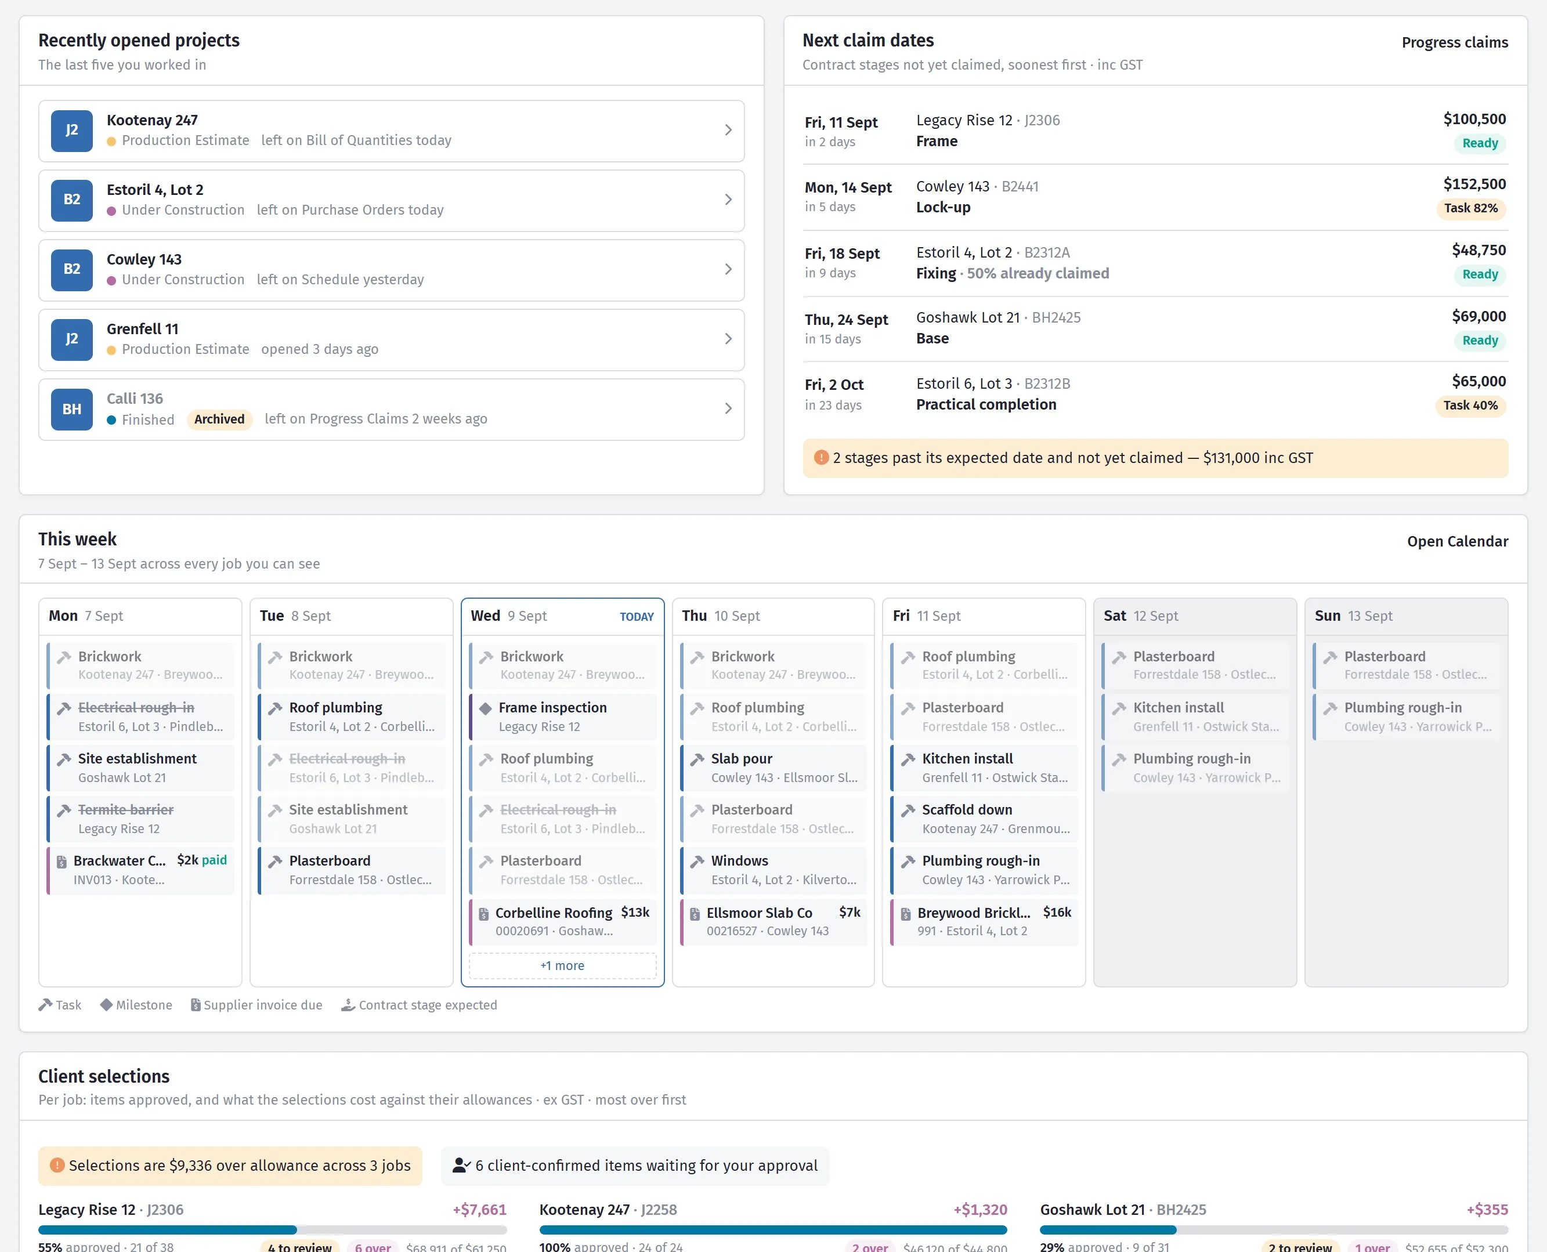1547x1252 pixels.
Task: Click the B2 icon beside Estoril 4, Lot 2
Action: tap(71, 200)
